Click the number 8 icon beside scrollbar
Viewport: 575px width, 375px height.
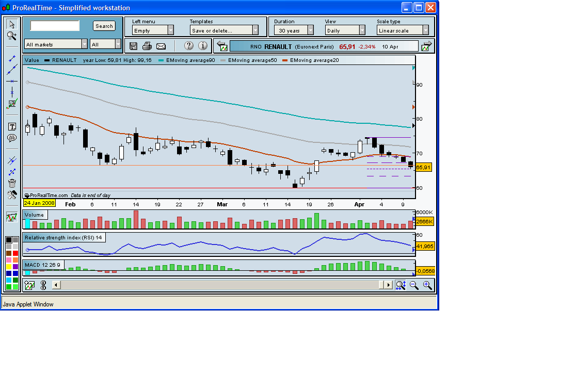(43, 285)
